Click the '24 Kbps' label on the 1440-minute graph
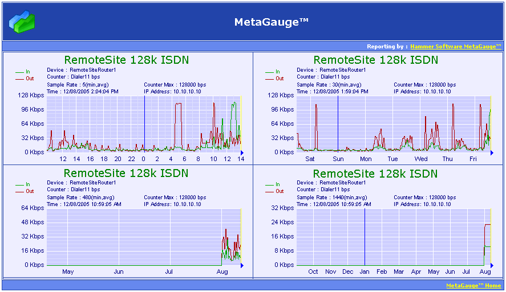The image size is (506, 292). coord(282,222)
